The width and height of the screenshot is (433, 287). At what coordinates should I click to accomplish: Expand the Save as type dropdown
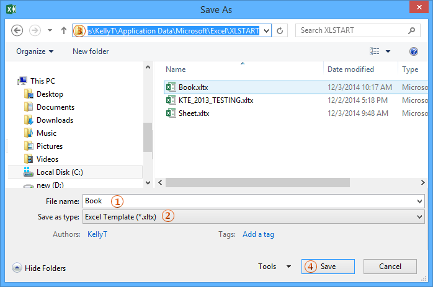420,216
